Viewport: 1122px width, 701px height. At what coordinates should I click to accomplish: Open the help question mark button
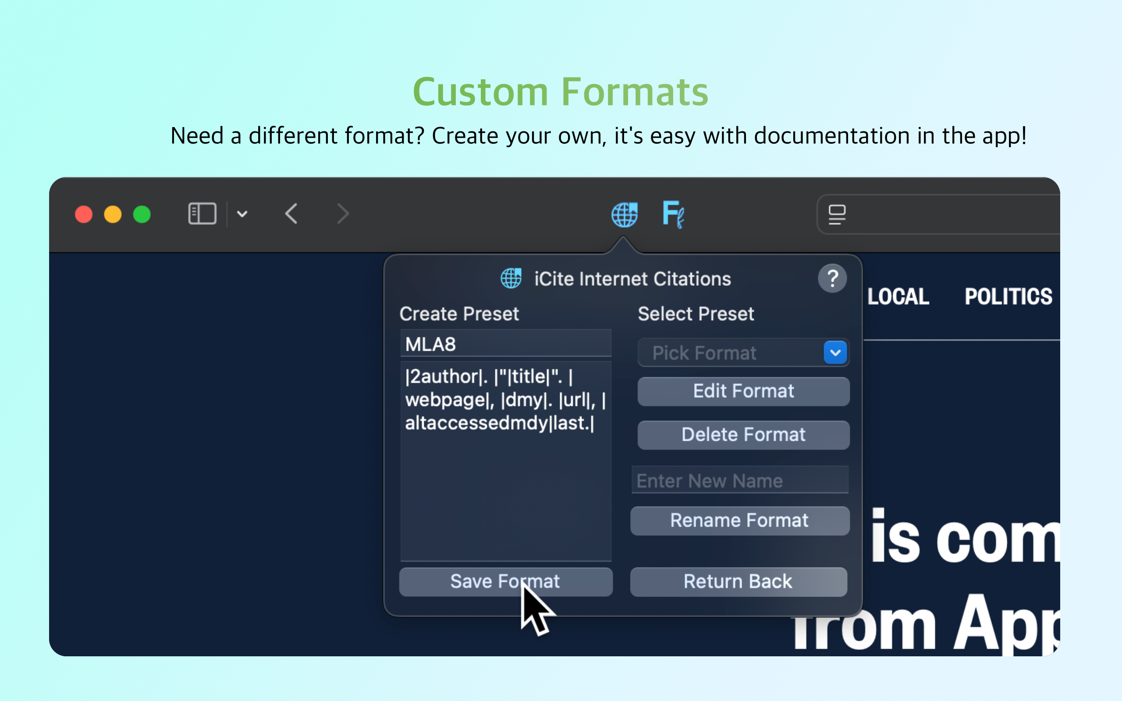tap(833, 279)
